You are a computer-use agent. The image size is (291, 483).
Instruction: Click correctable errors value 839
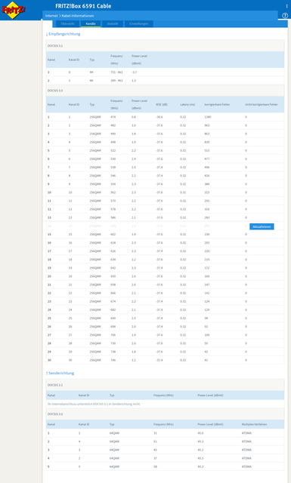207,143
